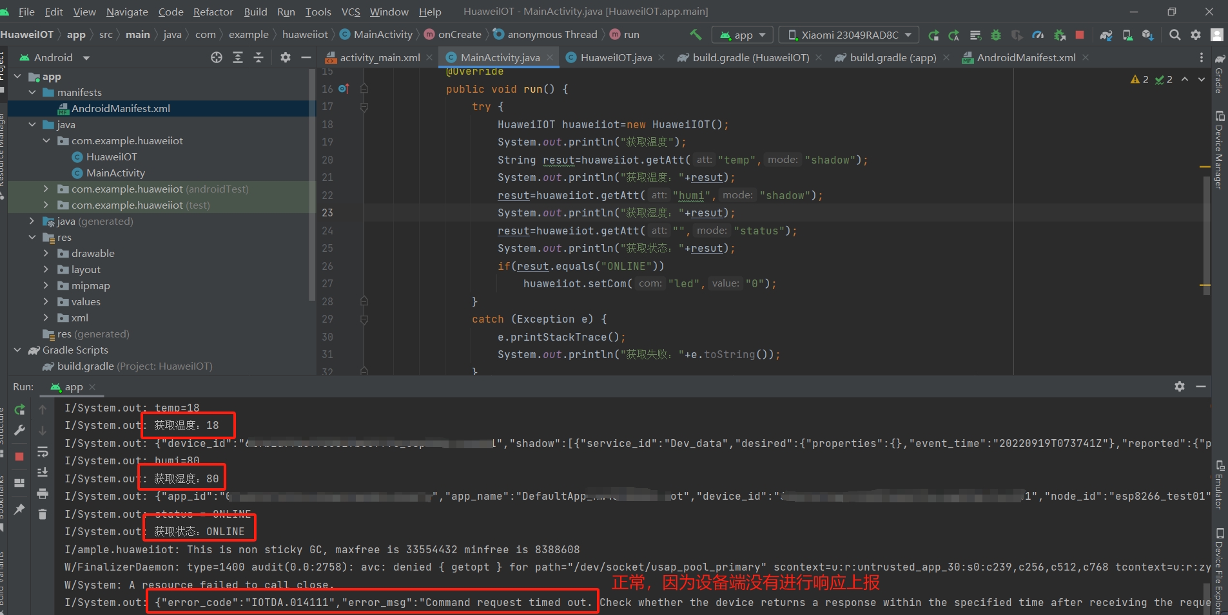Collapse the manifests folder
Viewport: 1228px width, 615px height.
(x=32, y=92)
